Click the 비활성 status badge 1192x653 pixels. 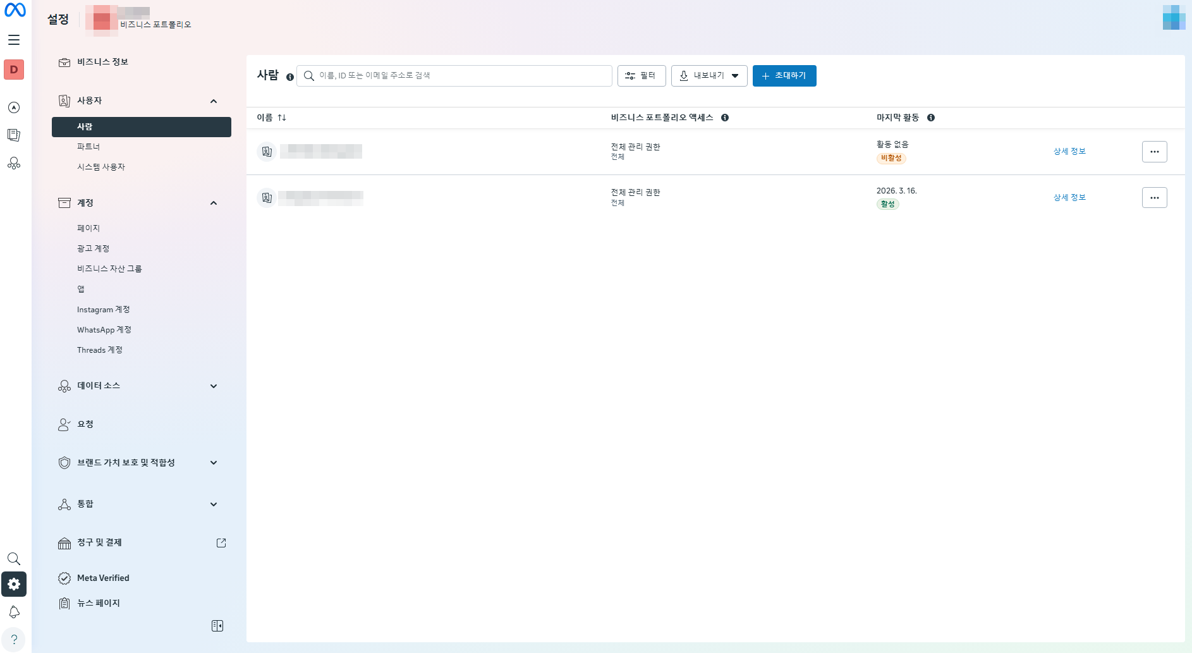[x=891, y=158]
